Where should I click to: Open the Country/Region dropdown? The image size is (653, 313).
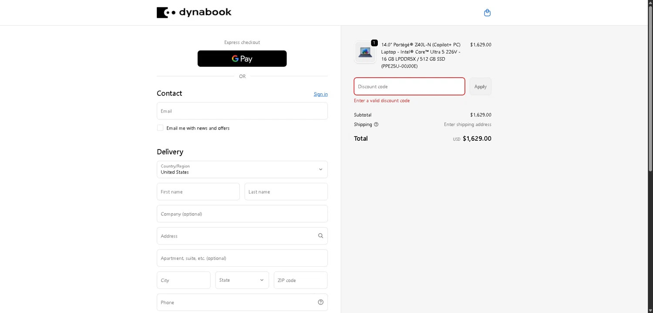tap(242, 170)
